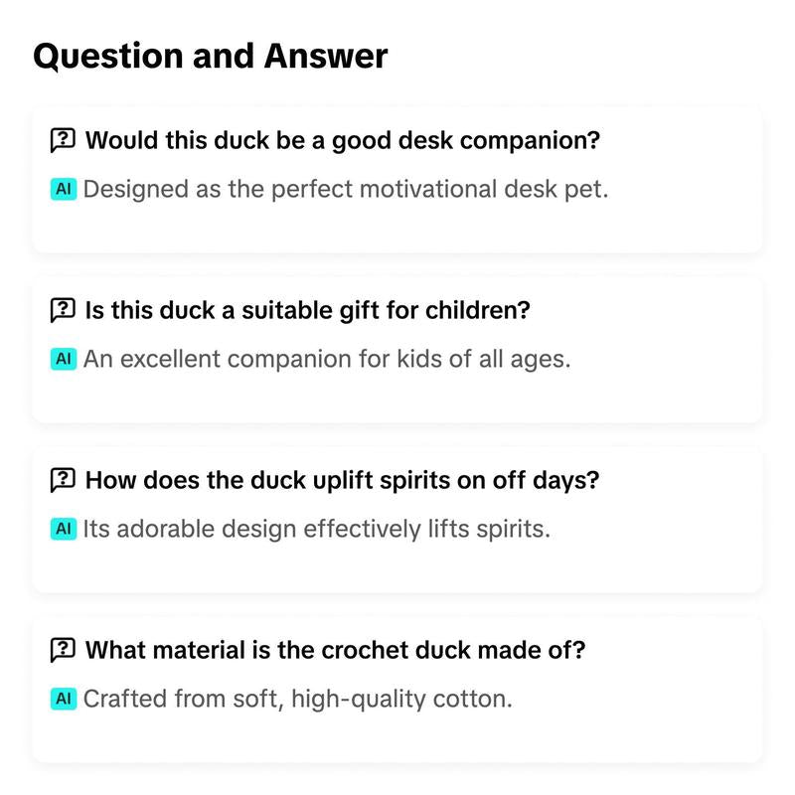Image resolution: width=795 pixels, height=795 pixels.
Task: Select answer "Designed as the perfect motivational desk pet."
Action: [345, 189]
